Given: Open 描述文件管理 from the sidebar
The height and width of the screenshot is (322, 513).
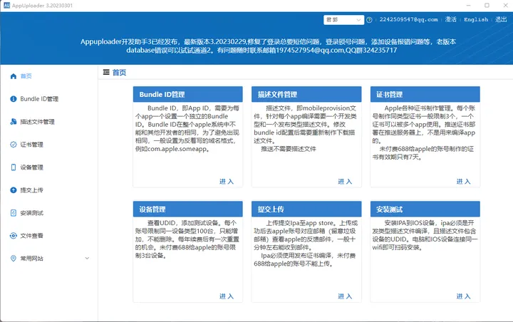Looking at the screenshot, I should (x=37, y=122).
